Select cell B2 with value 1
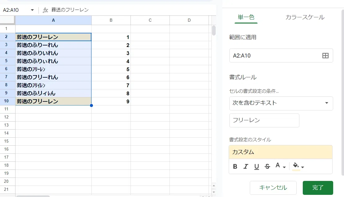This screenshot has height=197, width=344. click(111, 37)
